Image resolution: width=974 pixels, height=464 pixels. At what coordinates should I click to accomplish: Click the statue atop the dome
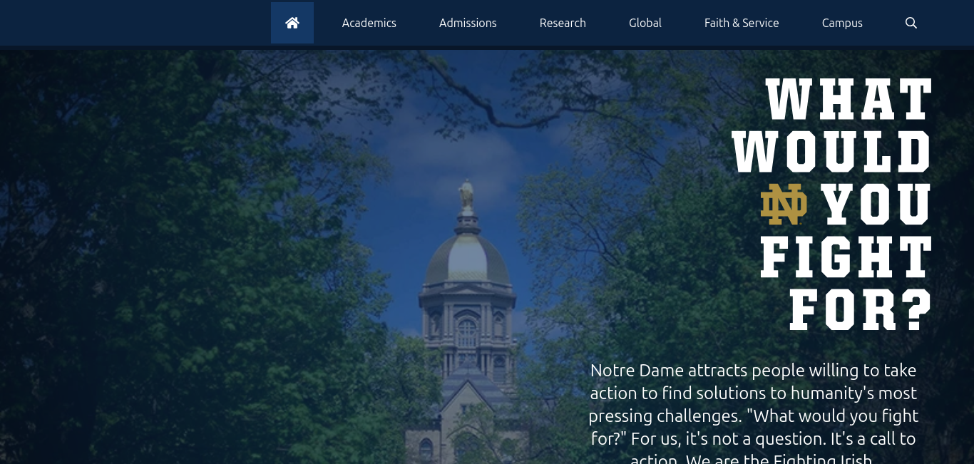(x=466, y=194)
